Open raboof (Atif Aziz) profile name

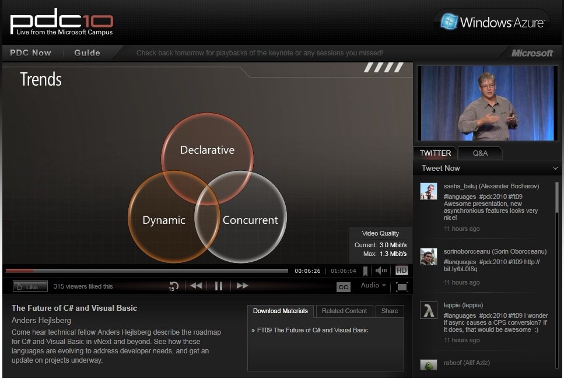tap(467, 363)
